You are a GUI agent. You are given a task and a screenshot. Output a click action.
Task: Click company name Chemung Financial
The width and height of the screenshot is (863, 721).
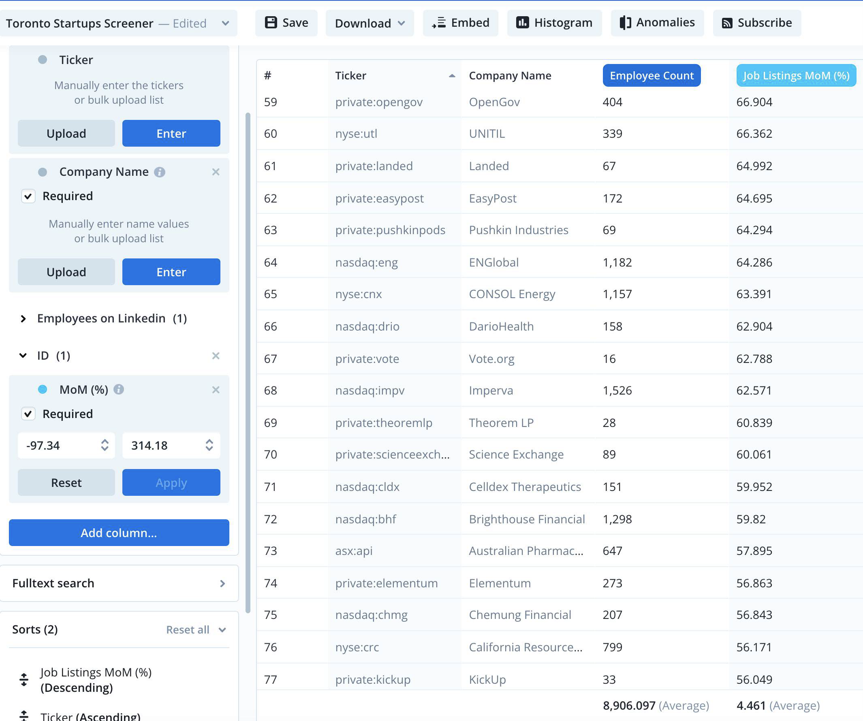pos(520,614)
